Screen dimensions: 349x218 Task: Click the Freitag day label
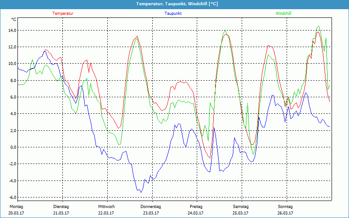pyautogui.click(x=196, y=207)
